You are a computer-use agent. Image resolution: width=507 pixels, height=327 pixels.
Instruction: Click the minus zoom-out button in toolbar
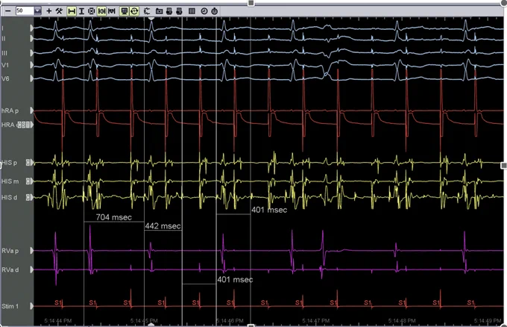click(8, 11)
